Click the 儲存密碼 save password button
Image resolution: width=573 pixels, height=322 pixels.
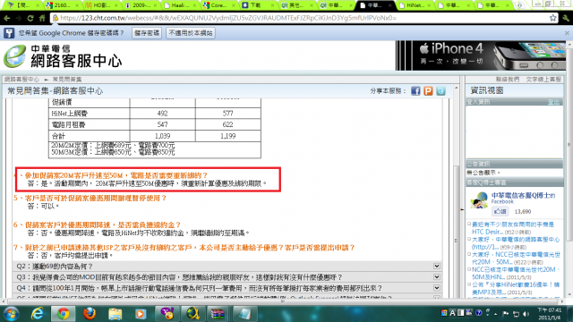click(147, 33)
